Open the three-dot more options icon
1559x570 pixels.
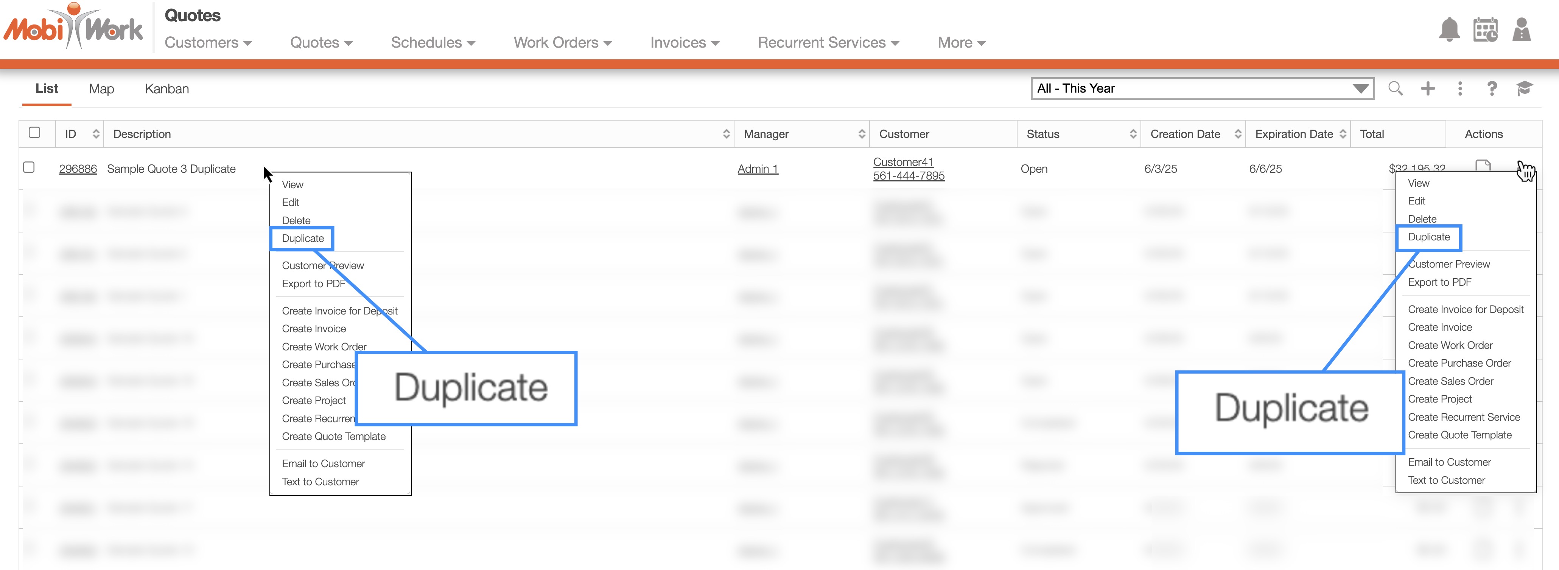(1460, 89)
